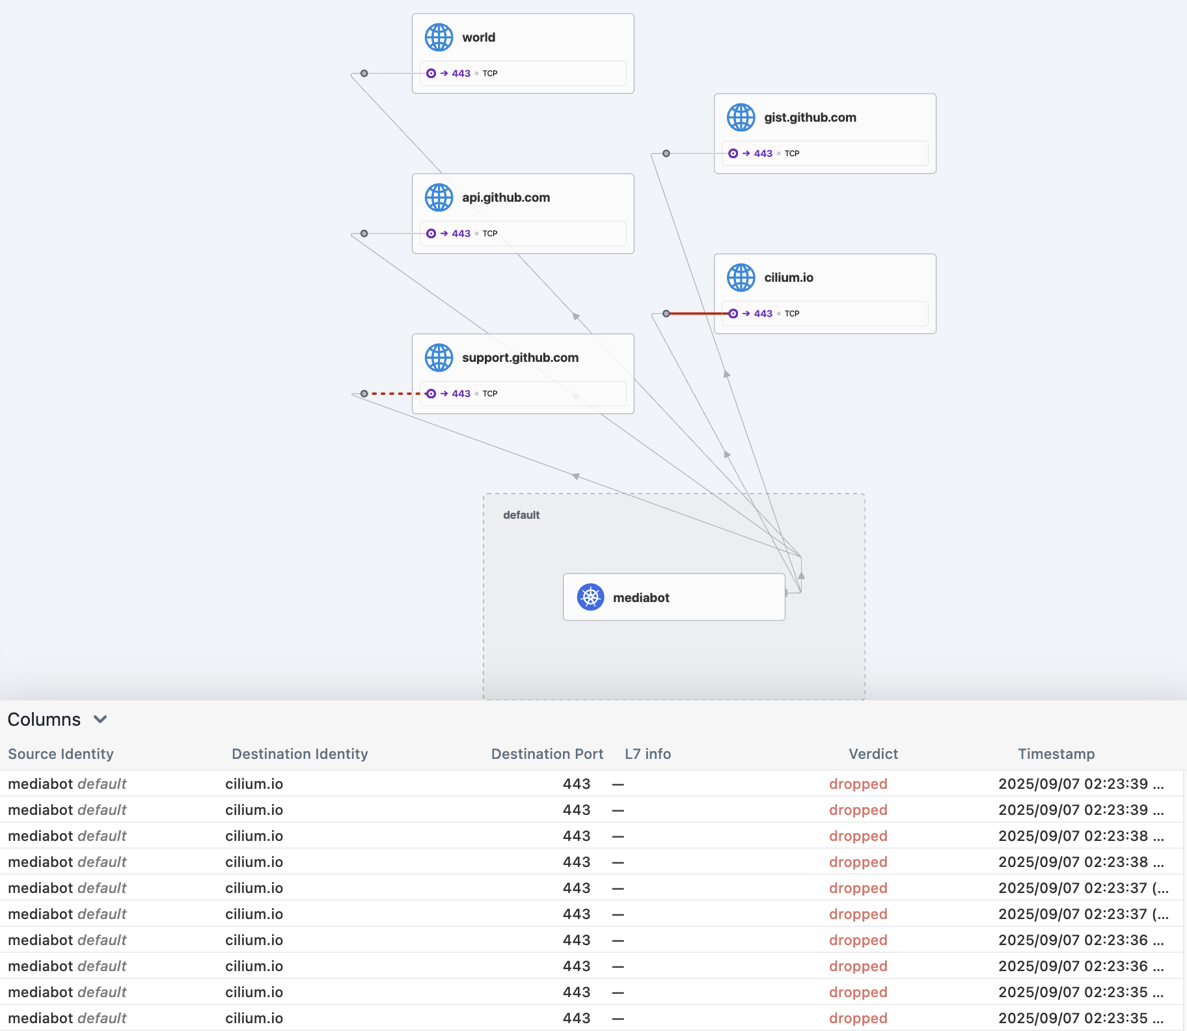
Task: Click the first row's 02:23:39 timestamp
Action: pos(1081,784)
